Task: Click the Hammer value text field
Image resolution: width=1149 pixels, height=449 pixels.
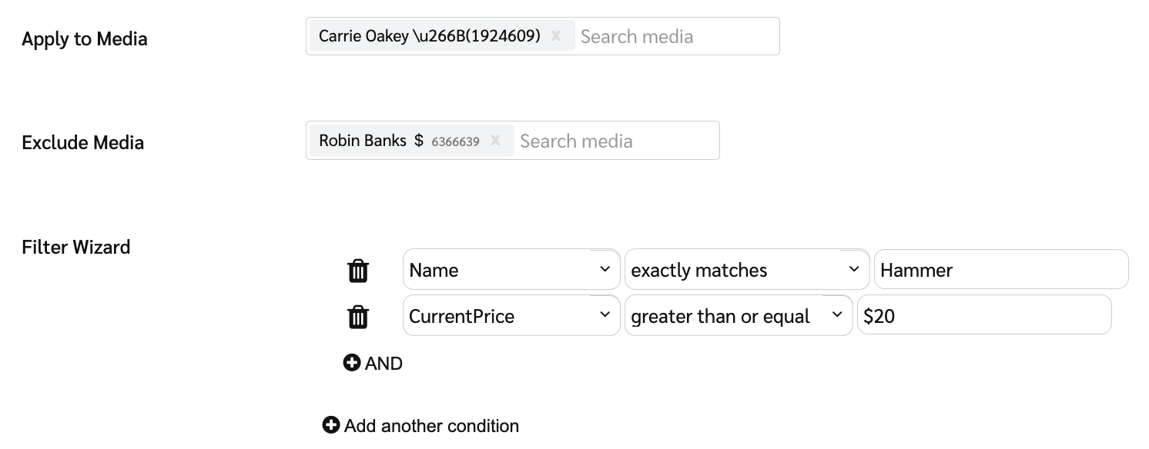Action: click(x=1000, y=270)
